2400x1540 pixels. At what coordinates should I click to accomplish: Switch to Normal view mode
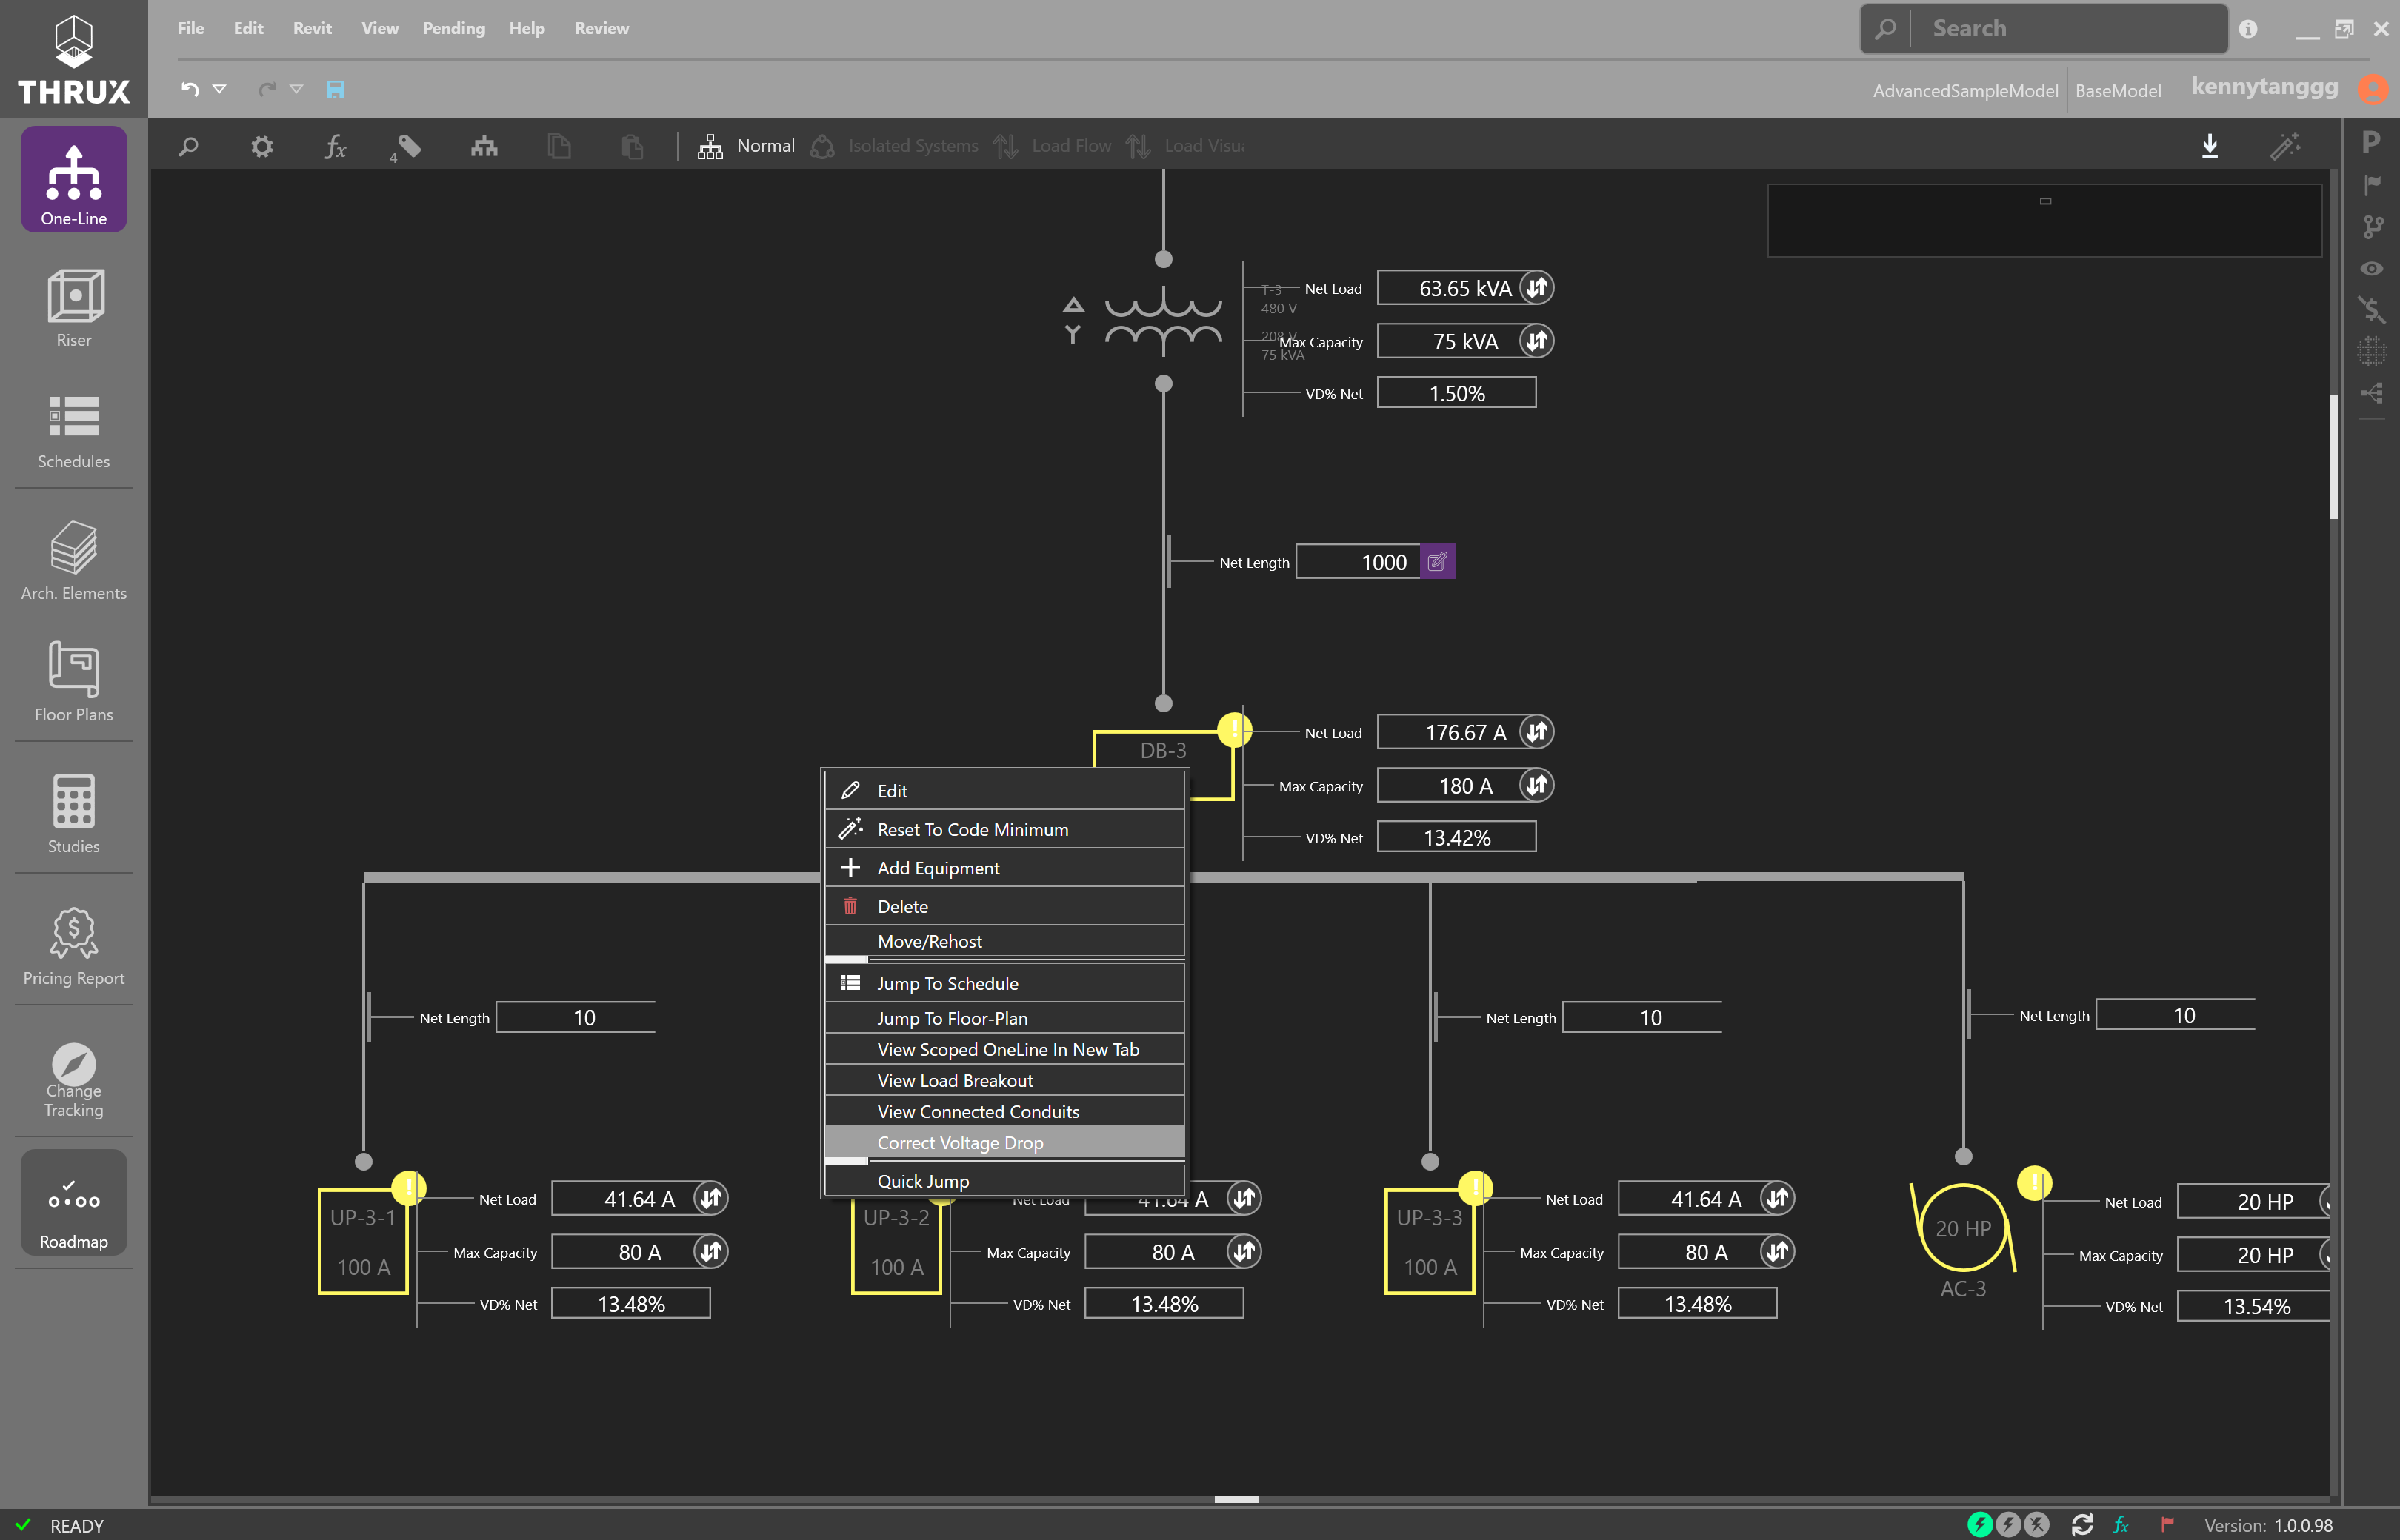point(747,146)
